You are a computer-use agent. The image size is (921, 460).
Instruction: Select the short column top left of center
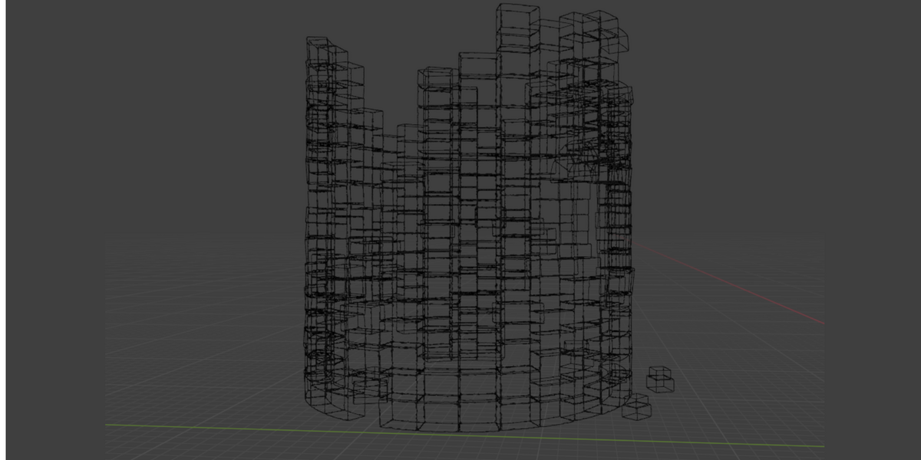[438, 77]
